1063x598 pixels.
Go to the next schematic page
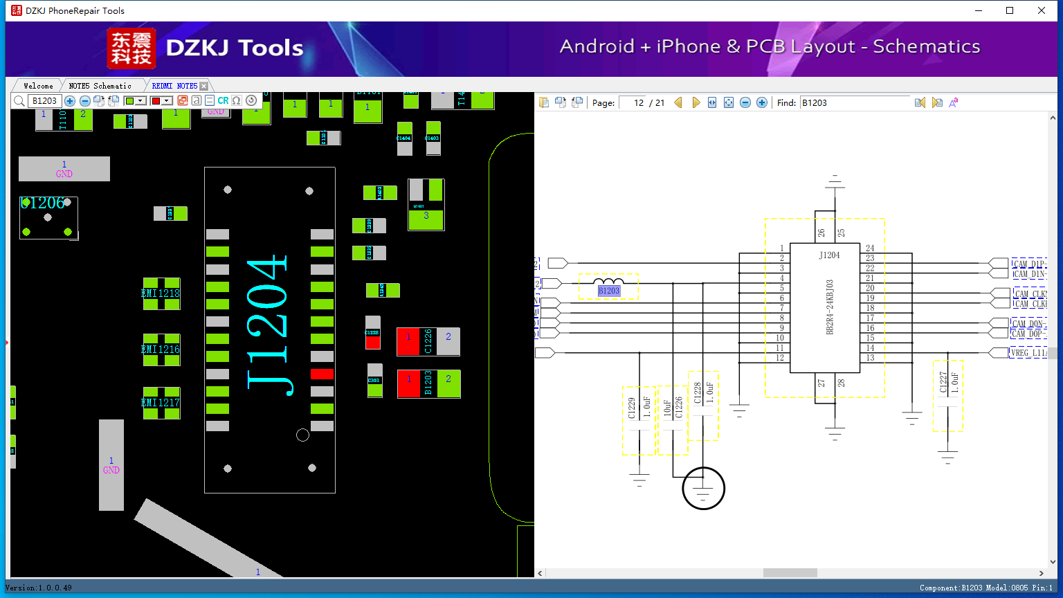click(x=696, y=102)
